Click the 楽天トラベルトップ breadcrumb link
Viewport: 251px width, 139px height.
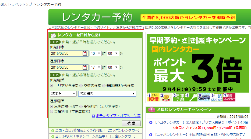[x=16, y=4]
